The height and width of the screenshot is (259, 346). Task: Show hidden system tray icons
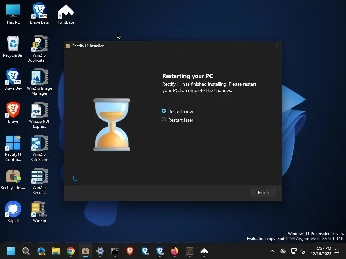(x=272, y=251)
